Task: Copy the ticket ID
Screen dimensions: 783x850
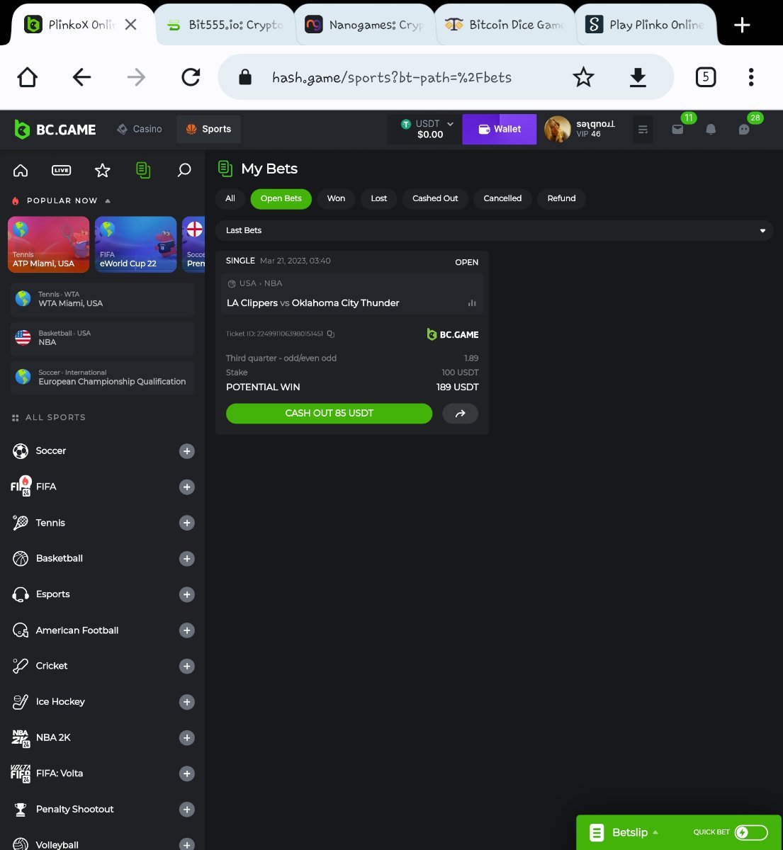Action: [331, 334]
